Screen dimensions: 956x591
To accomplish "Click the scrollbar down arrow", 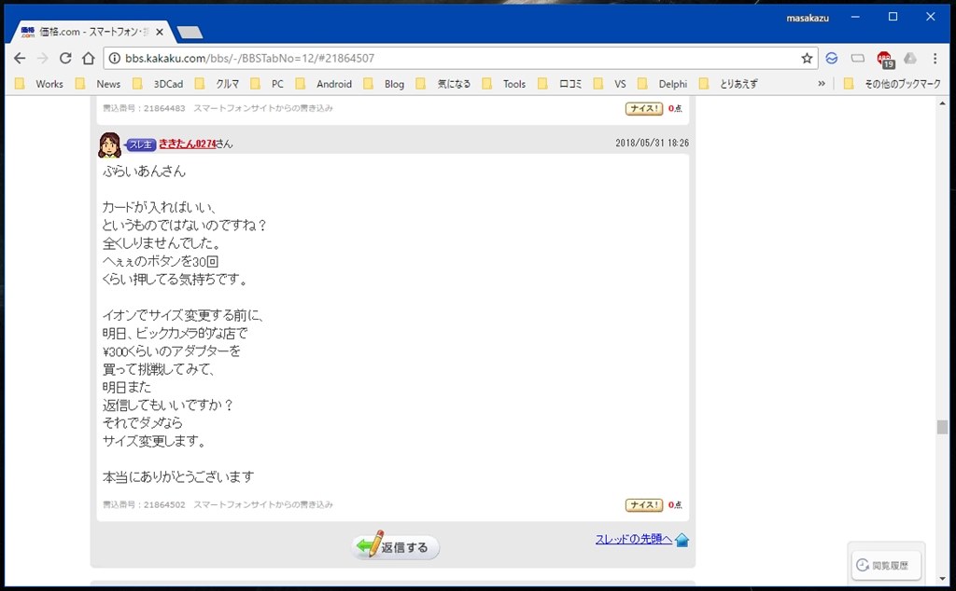I will (943, 580).
